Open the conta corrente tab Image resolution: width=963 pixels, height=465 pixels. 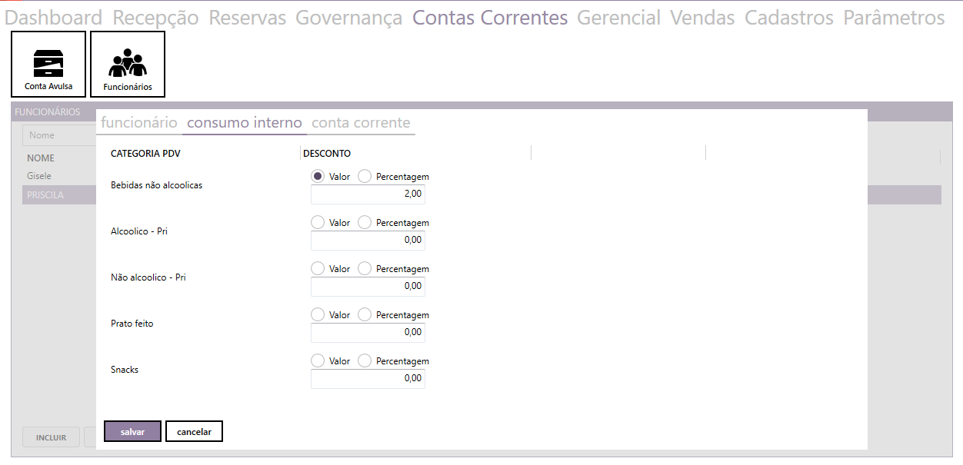click(361, 123)
